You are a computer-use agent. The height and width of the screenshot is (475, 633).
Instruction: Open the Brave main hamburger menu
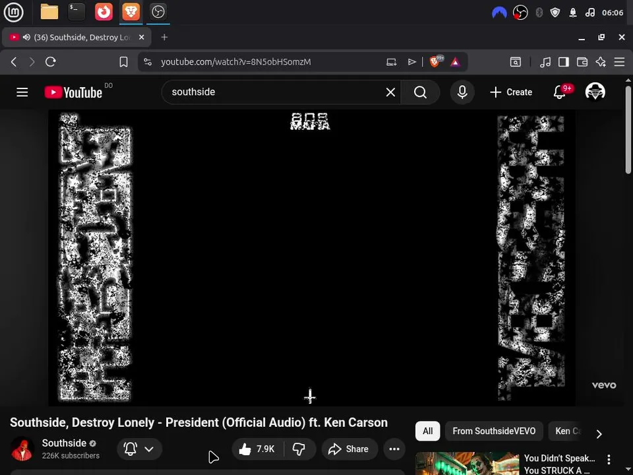(619, 62)
